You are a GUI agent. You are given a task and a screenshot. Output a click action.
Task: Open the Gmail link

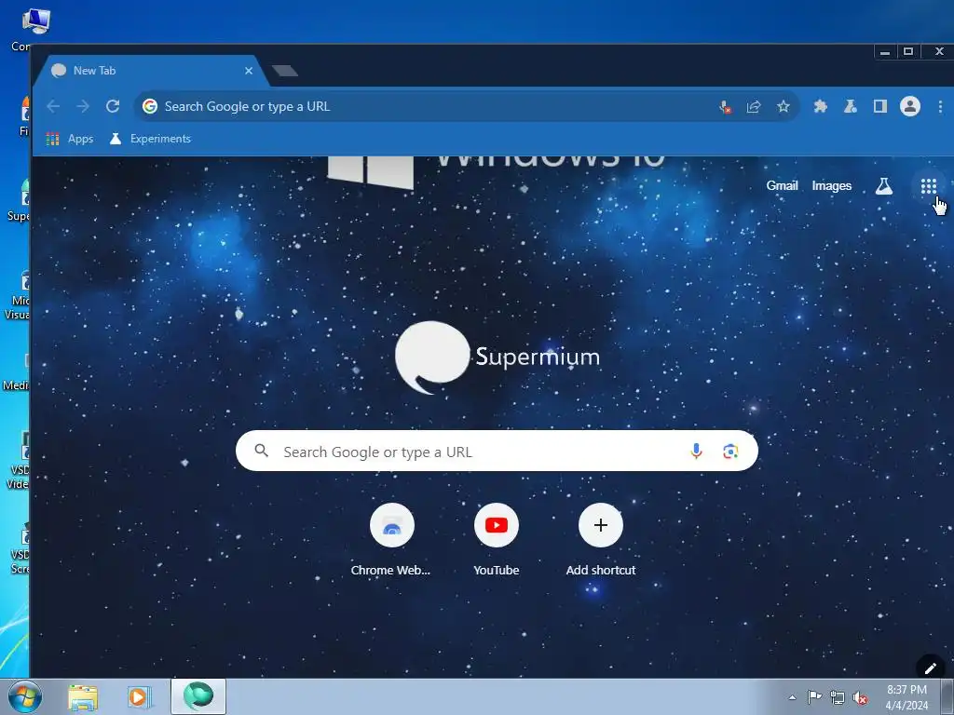[x=782, y=186]
